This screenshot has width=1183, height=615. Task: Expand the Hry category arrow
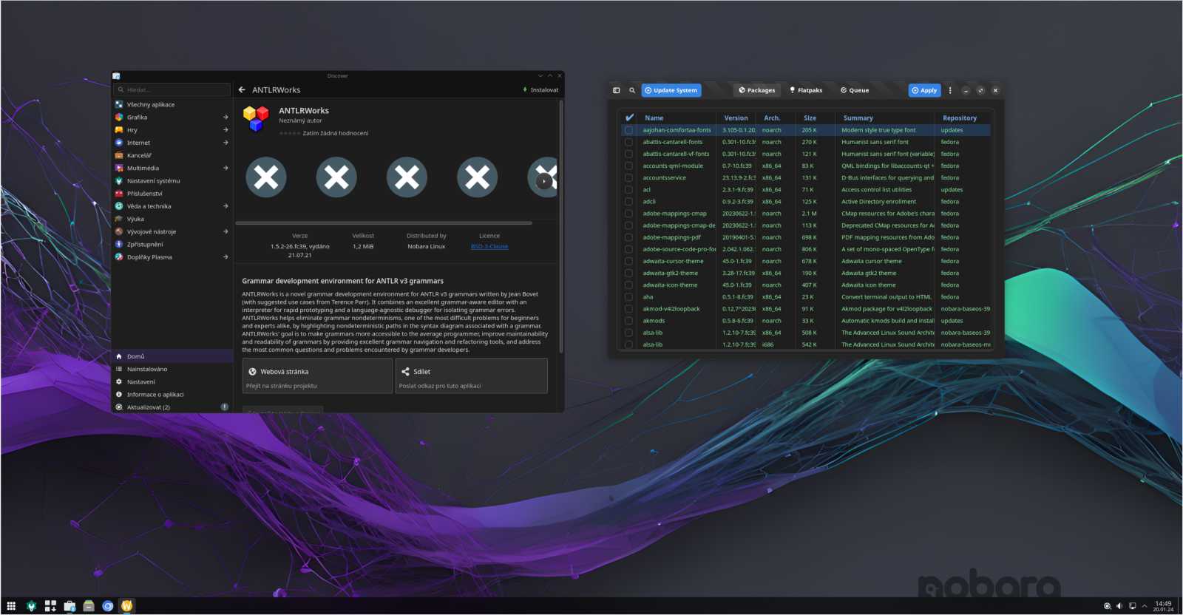coord(226,129)
